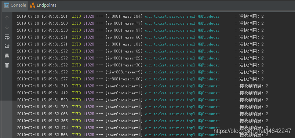This screenshot has width=295, height=138.
Task: Open the Endpoints tab
Action: [43, 5]
